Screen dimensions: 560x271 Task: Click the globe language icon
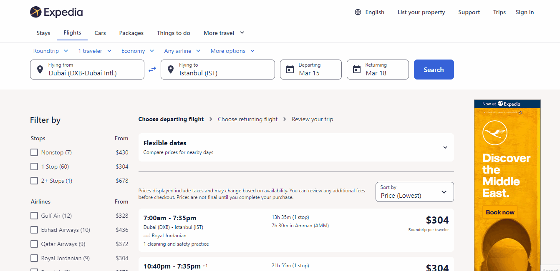[358, 12]
